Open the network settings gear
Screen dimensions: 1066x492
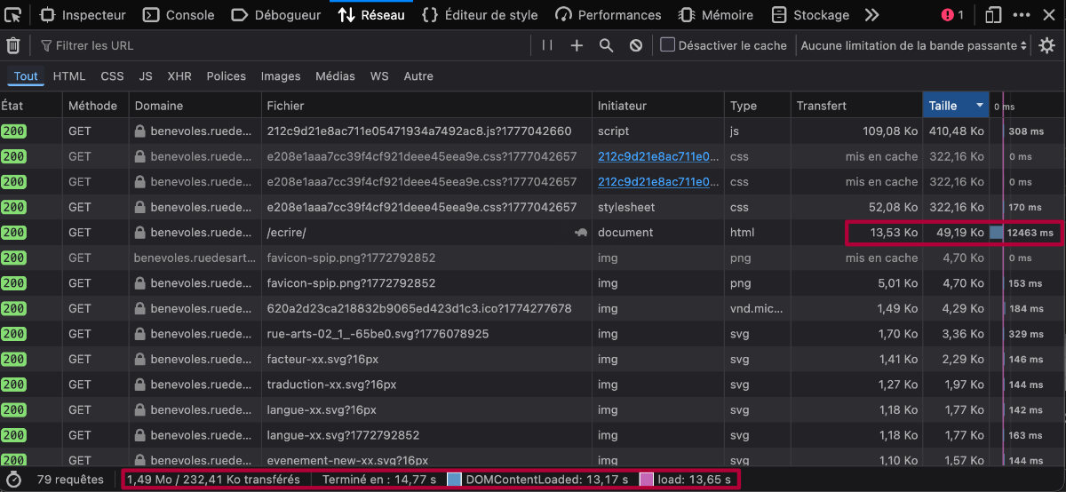pyautogui.click(x=1046, y=45)
